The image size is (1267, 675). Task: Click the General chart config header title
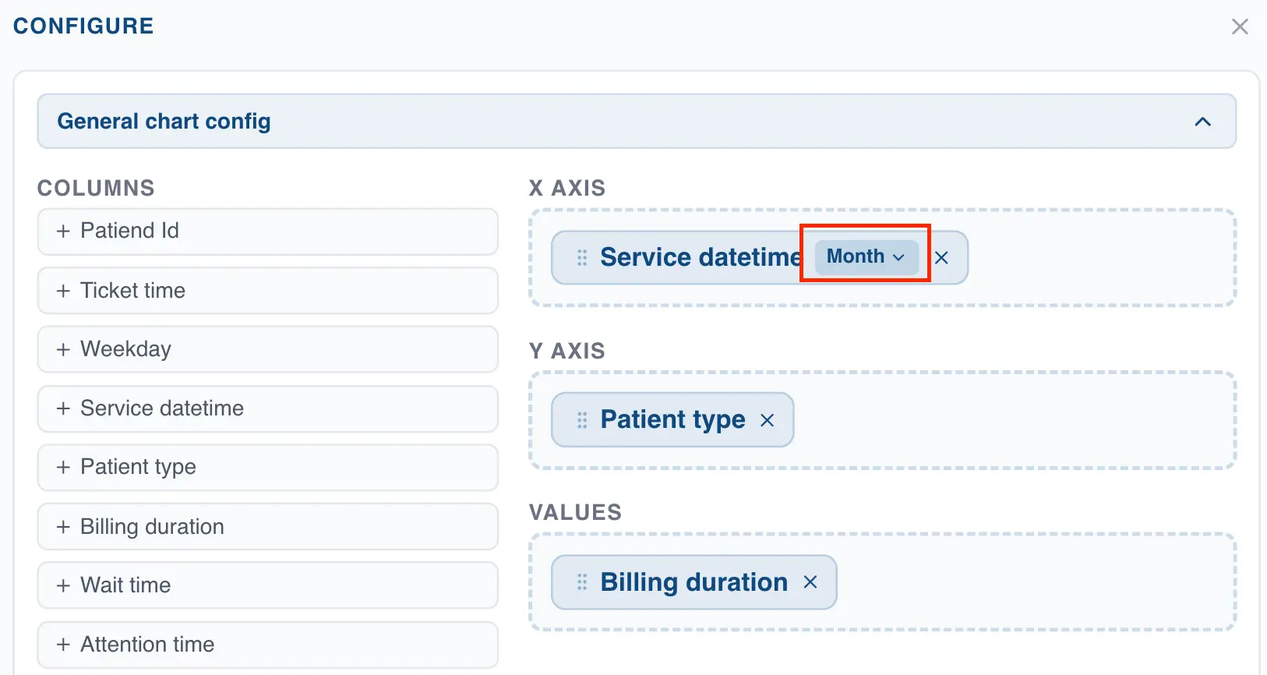pyautogui.click(x=164, y=122)
